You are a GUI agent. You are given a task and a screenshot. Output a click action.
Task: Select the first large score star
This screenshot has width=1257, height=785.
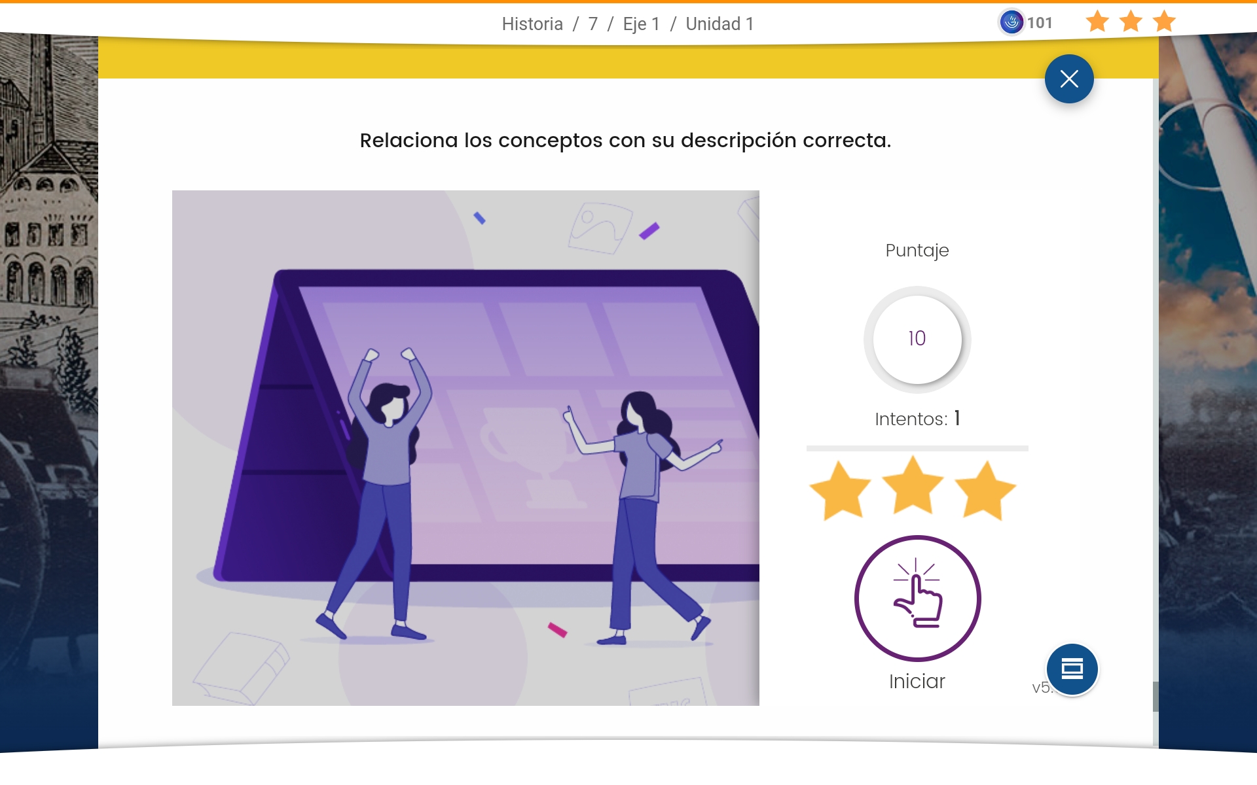840,491
